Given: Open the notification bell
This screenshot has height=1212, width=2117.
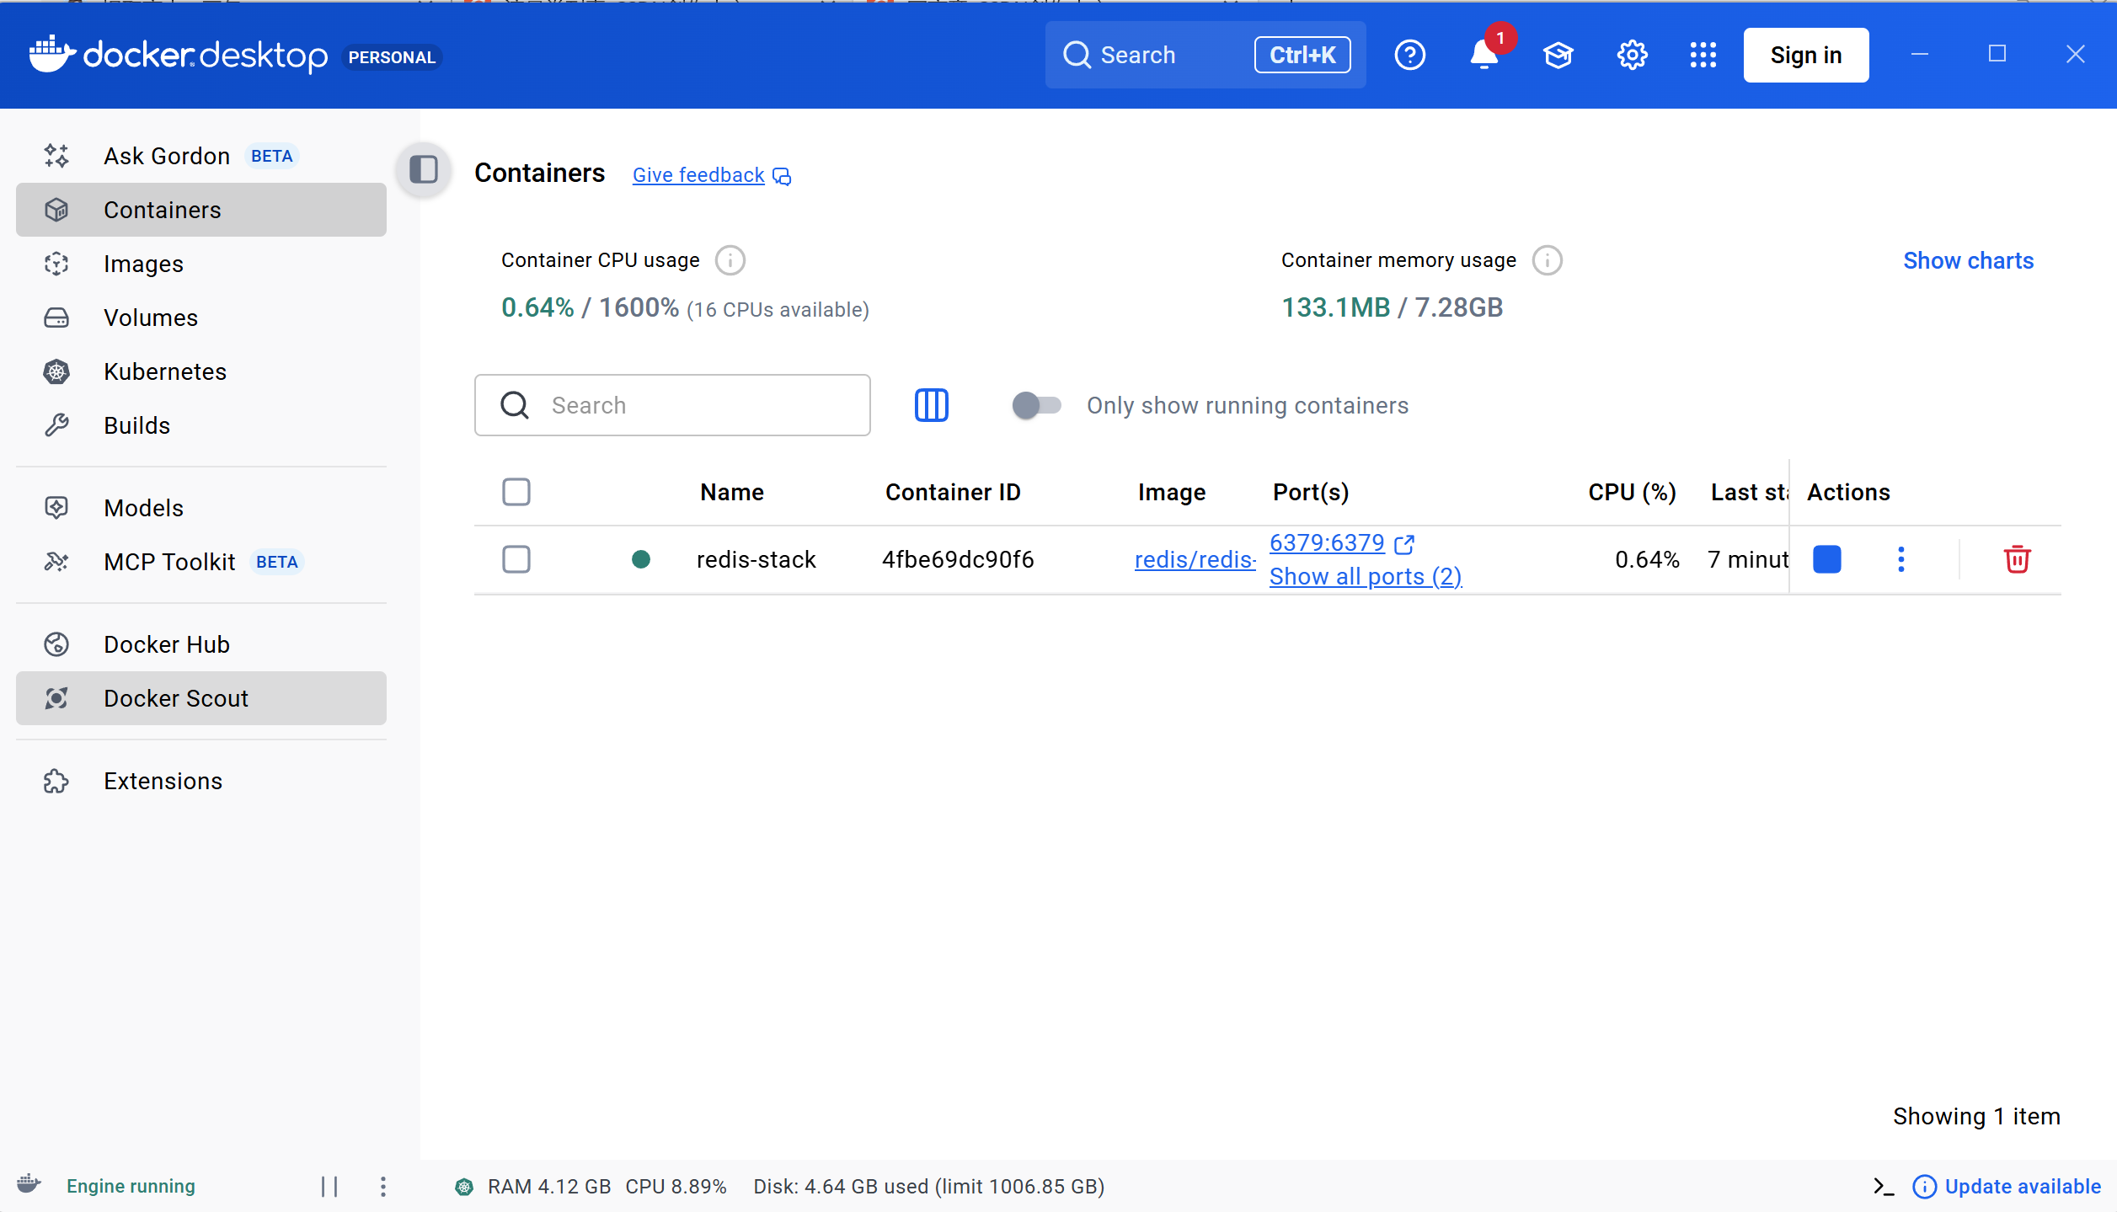Looking at the screenshot, I should tap(1484, 54).
